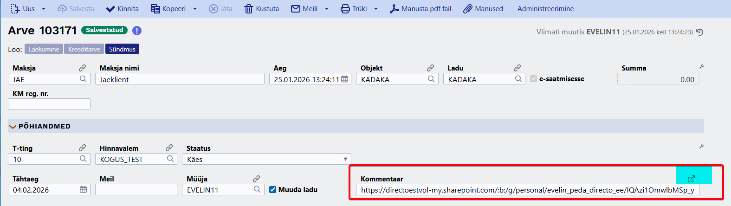Toggle the e-saatmisesse checkbox

pyautogui.click(x=534, y=79)
